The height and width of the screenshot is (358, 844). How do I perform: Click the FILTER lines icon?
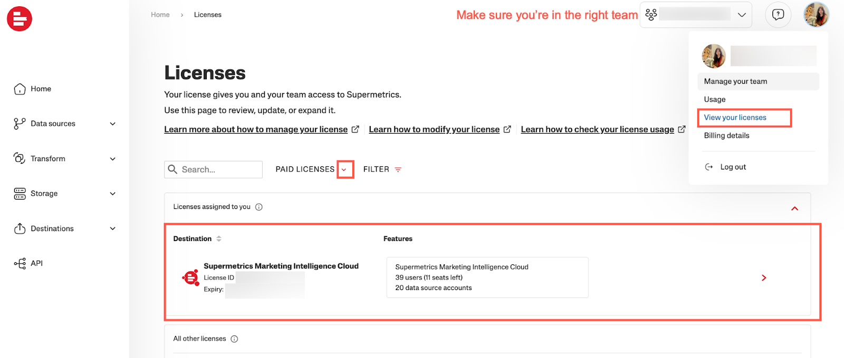point(398,170)
